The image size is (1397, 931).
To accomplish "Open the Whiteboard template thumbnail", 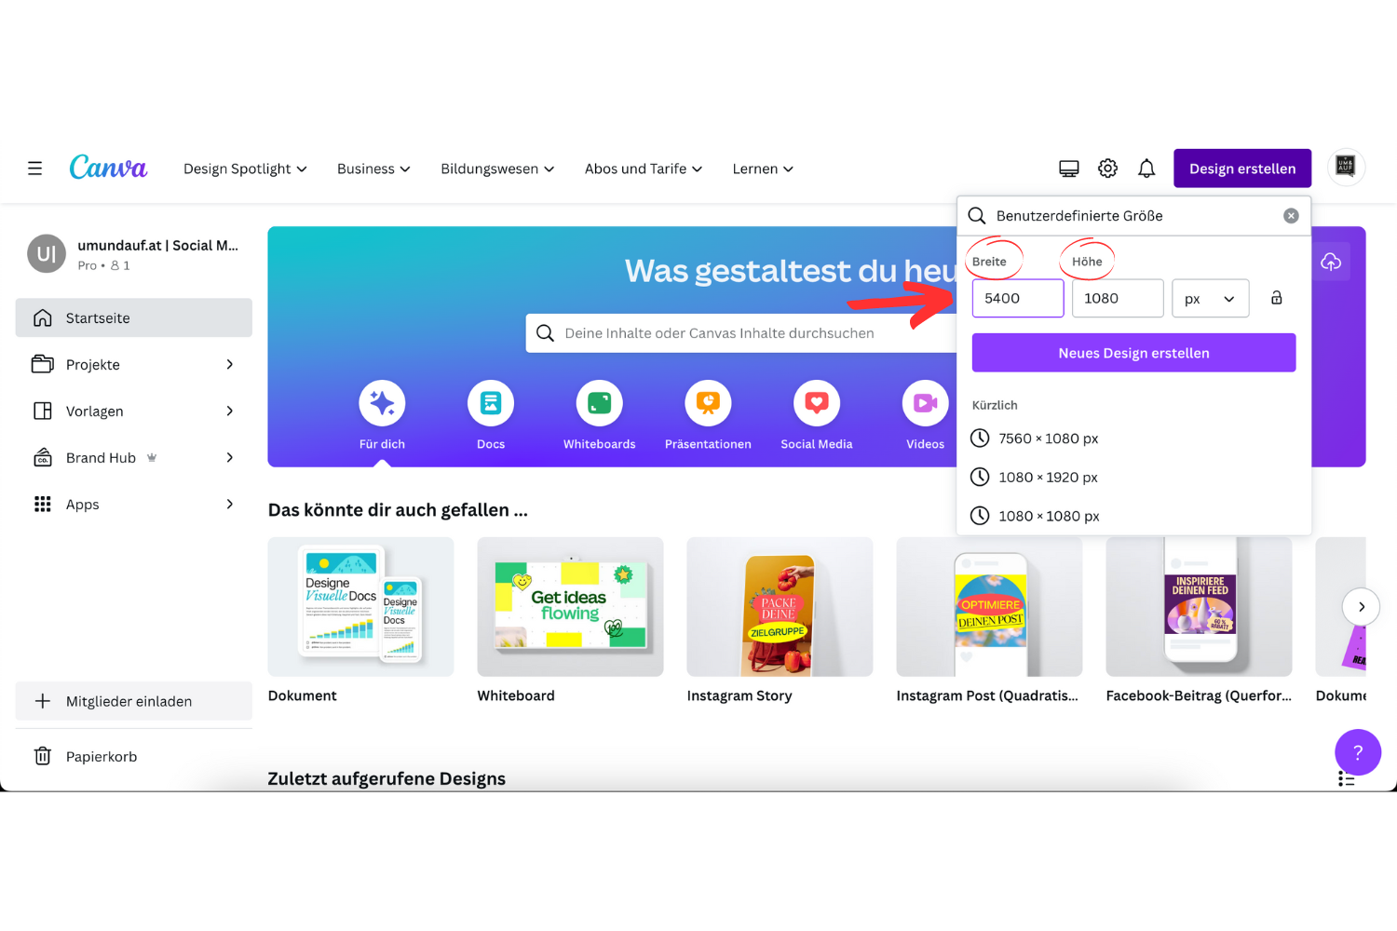I will tap(570, 606).
